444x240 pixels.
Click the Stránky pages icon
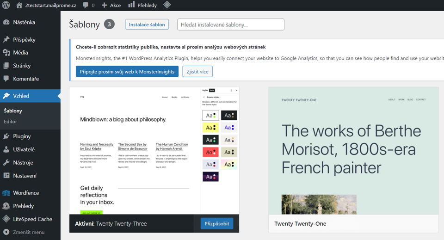click(6, 66)
